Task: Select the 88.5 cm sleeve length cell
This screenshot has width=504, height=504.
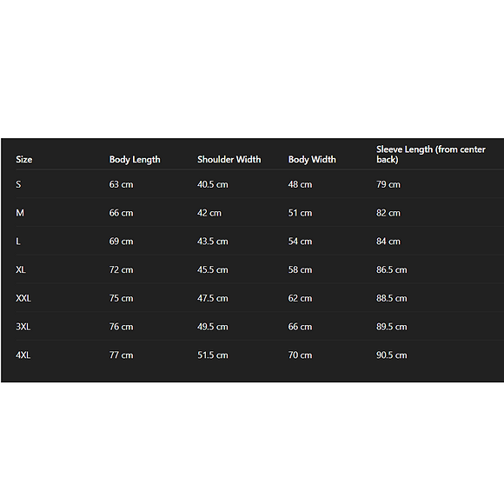Action: tap(392, 298)
